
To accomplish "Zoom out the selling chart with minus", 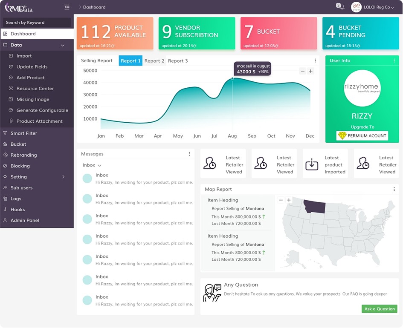I will [303, 71].
